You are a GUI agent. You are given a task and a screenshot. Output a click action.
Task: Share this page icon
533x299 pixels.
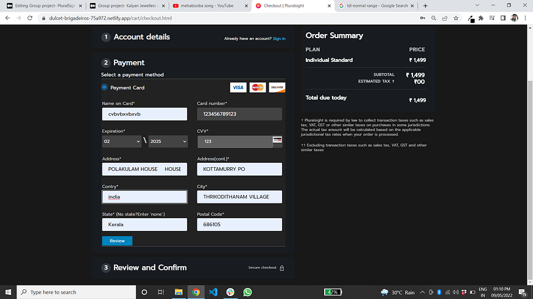(x=445, y=18)
